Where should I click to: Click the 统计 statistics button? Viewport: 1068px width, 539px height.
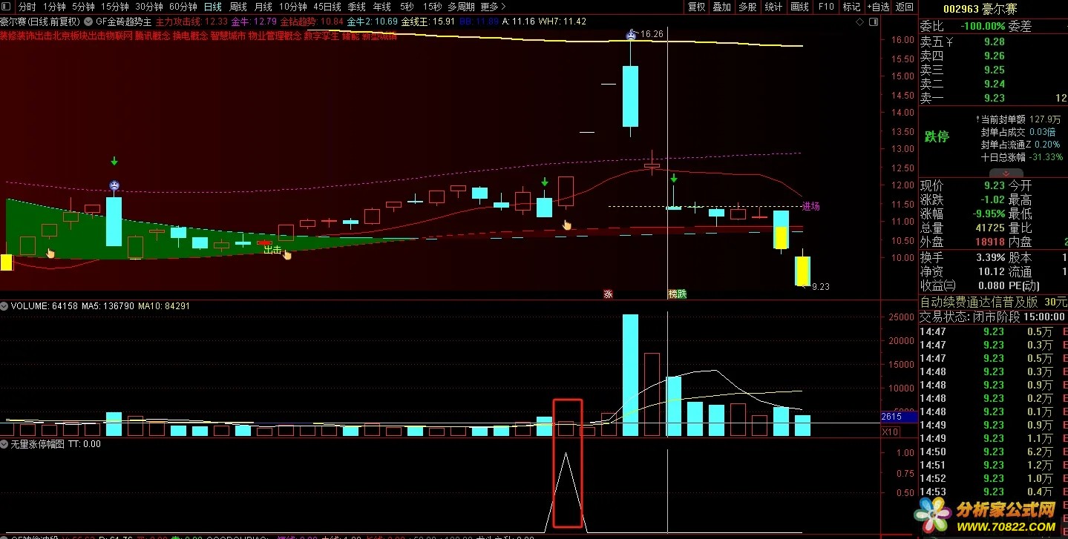tap(773, 7)
